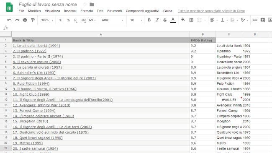Open more number formats 123 dropdown

(x=92, y=20)
